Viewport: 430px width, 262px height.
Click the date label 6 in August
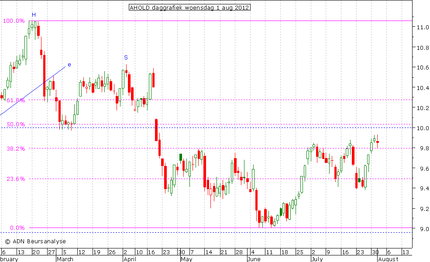pyautogui.click(x=389, y=252)
